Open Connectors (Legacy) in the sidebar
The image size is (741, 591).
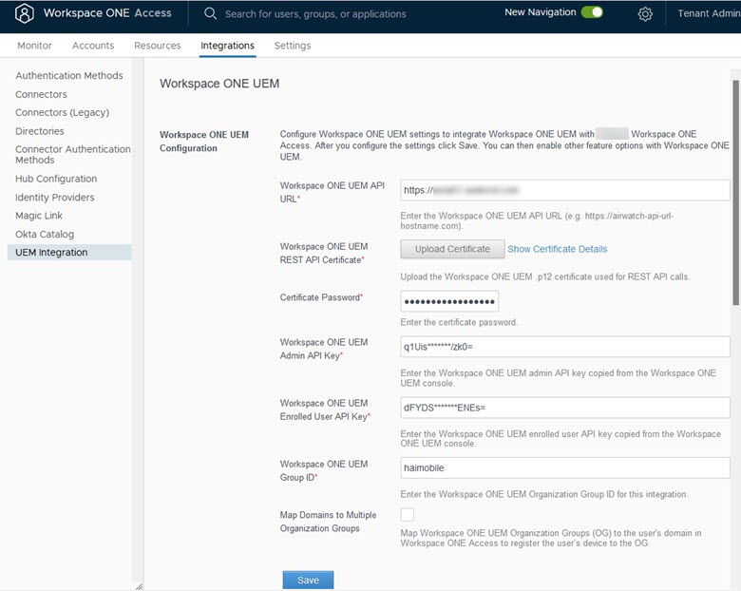63,112
